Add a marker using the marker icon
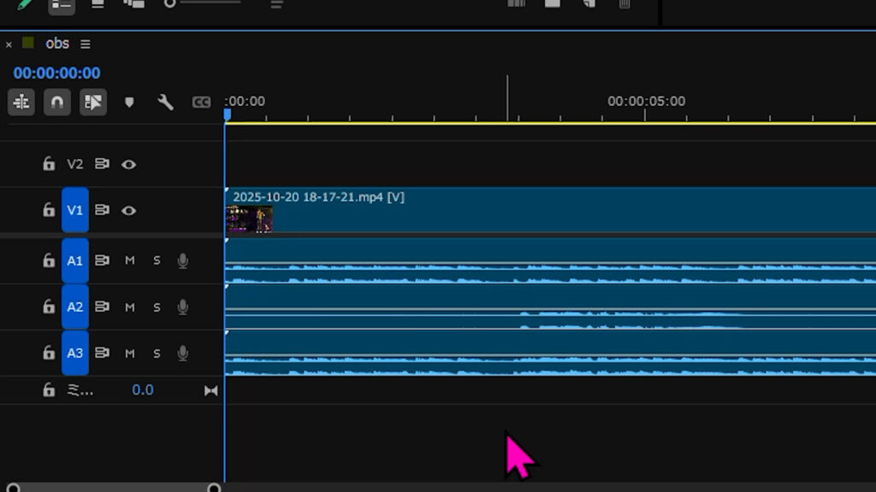 [x=129, y=102]
